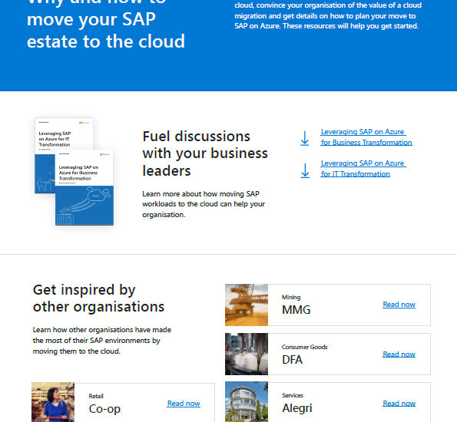457x422 pixels.
Task: Click the Co-op shopper thumbnail
Action: (x=53, y=402)
